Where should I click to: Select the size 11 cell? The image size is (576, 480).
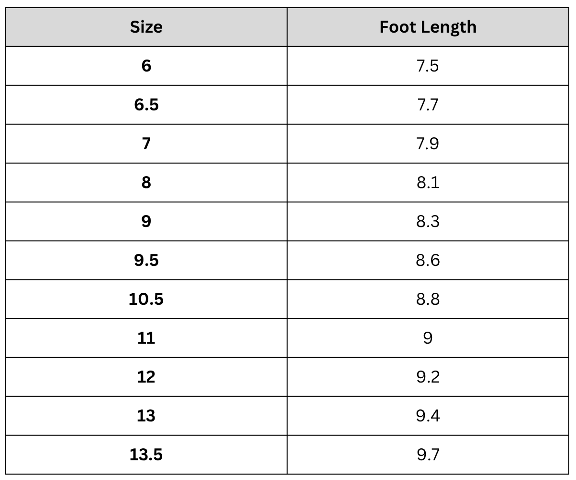[x=146, y=338]
